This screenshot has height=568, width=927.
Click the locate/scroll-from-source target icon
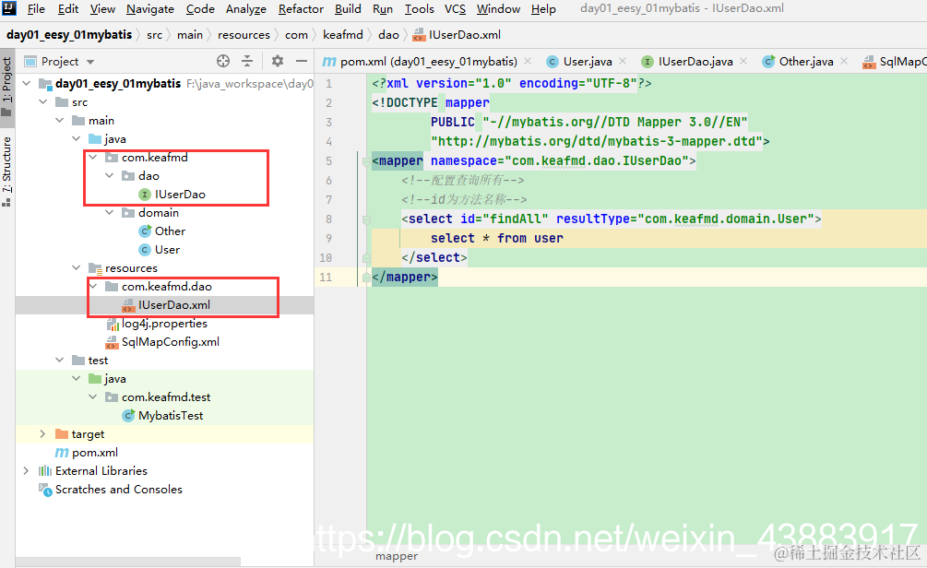coord(223,61)
